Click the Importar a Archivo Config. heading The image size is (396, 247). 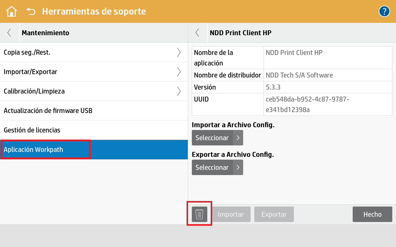click(x=233, y=125)
